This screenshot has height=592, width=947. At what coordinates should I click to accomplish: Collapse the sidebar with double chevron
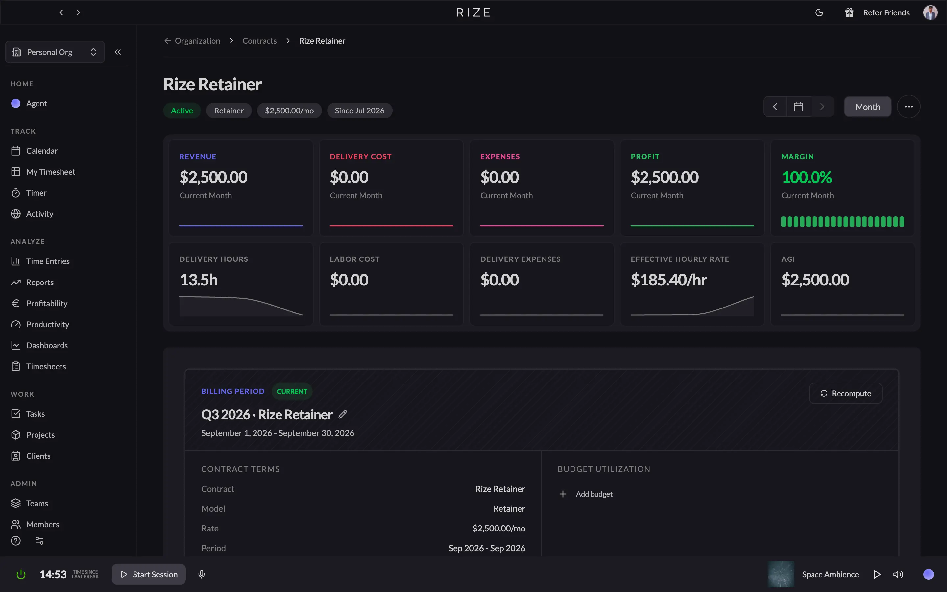118,52
